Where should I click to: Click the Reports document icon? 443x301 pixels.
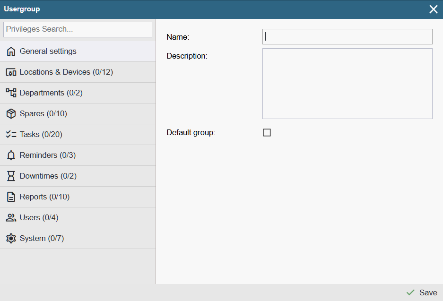[x=11, y=197]
